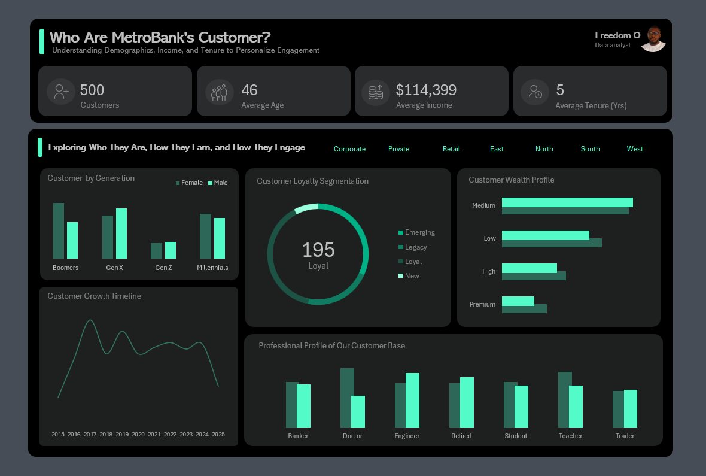Screen dimensions: 706x476
Task: Select the South region slicer
Action: coord(590,149)
